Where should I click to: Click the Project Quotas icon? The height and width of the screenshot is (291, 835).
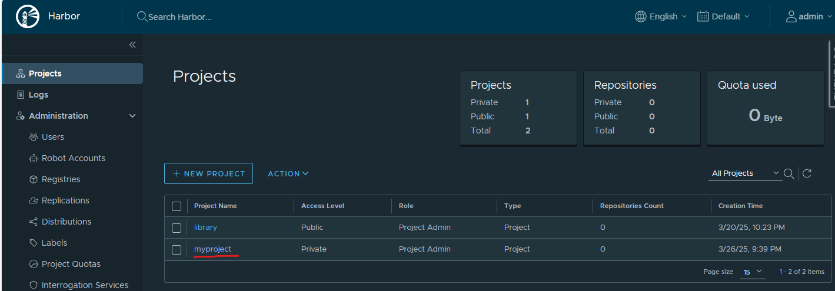34,264
